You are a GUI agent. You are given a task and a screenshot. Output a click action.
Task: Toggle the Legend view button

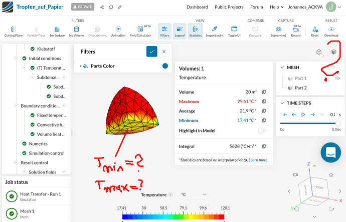click(x=180, y=31)
